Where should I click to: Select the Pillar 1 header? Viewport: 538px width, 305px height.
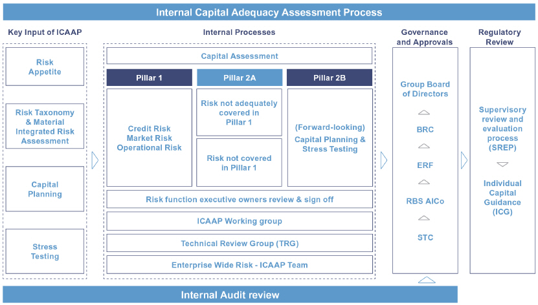pyautogui.click(x=150, y=78)
